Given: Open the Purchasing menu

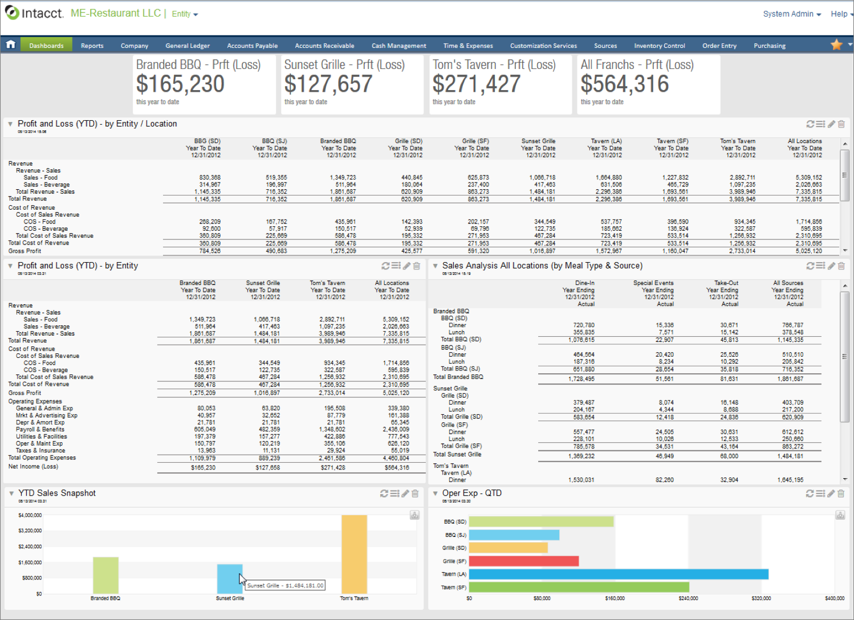Looking at the screenshot, I should tap(770, 46).
